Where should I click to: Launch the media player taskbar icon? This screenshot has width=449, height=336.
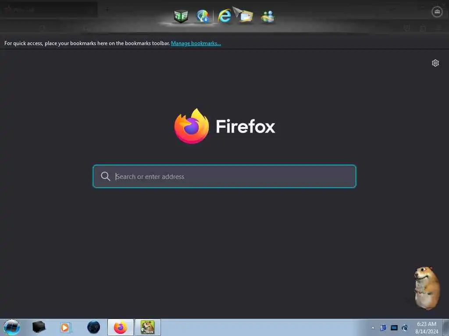pos(66,327)
